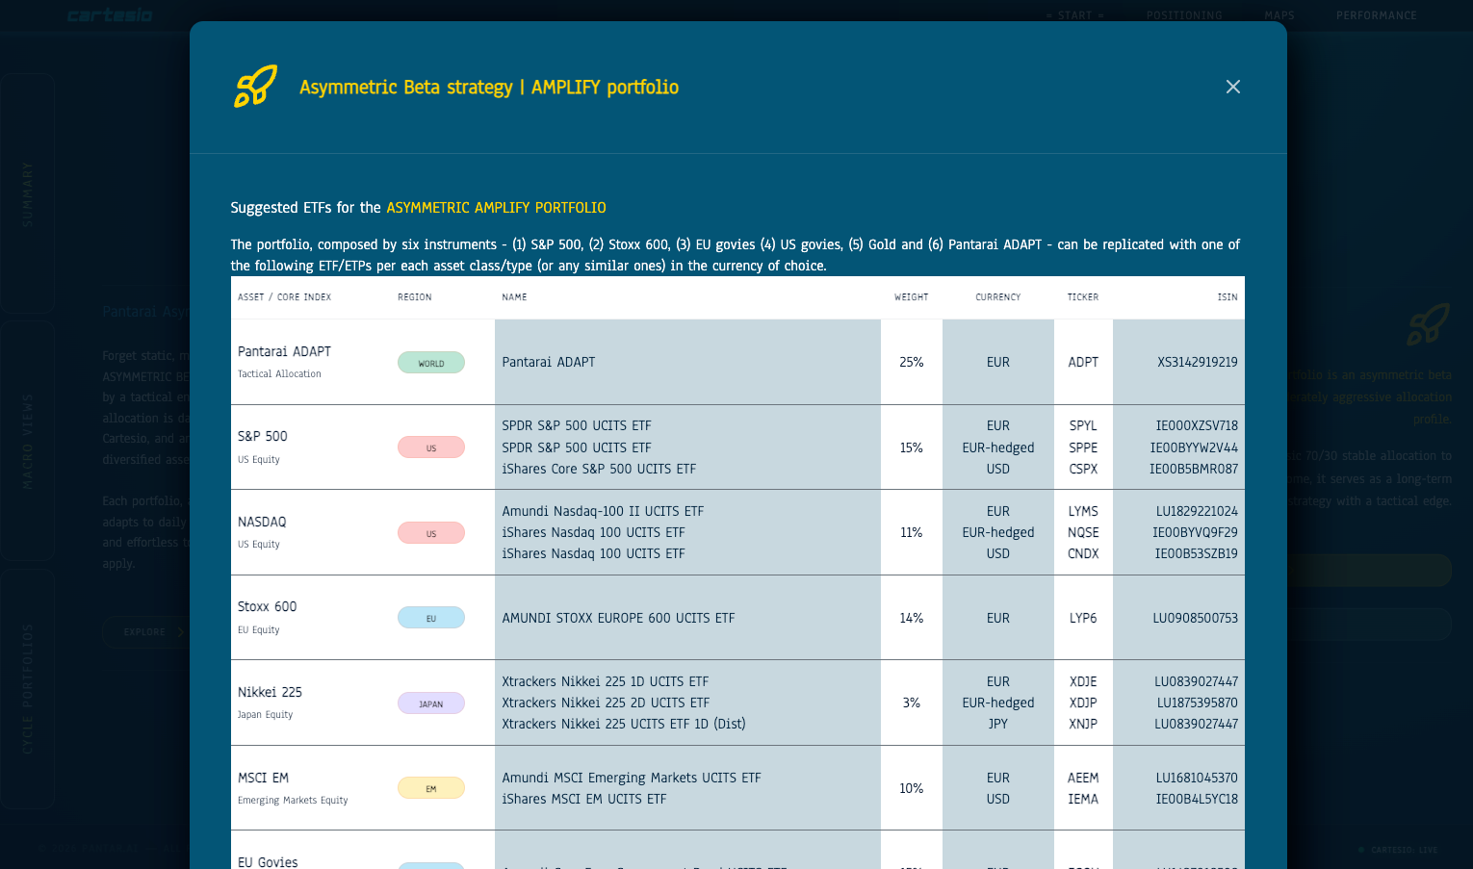Close the Asymmetric Beta strategy dialog
Viewport: 1473px width, 869px height.
(1232, 87)
